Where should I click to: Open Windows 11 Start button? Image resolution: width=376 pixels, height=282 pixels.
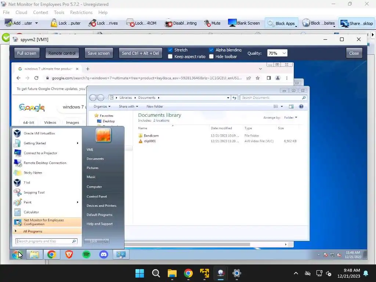point(140,273)
